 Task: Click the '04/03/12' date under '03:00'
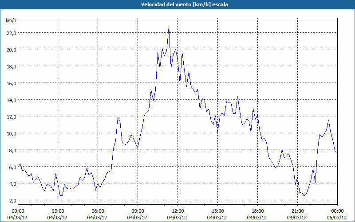click(57, 218)
